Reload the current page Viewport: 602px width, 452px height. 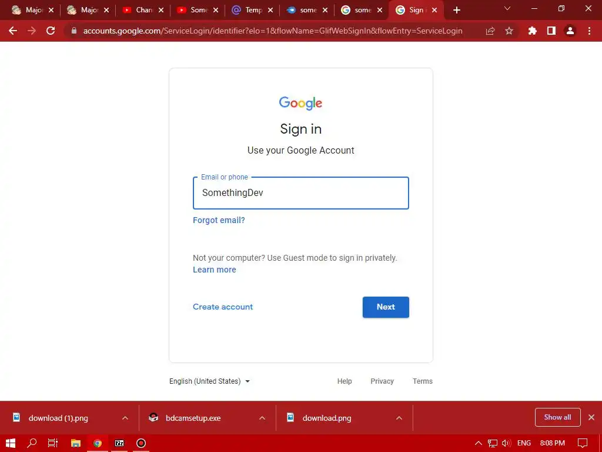pos(51,31)
